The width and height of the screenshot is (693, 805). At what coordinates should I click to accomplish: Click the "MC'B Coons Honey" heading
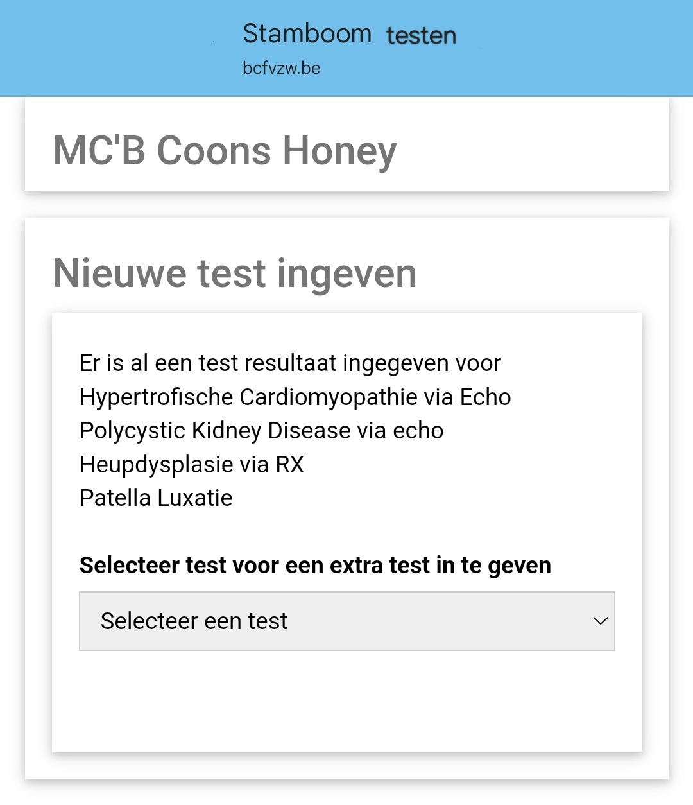click(x=225, y=151)
